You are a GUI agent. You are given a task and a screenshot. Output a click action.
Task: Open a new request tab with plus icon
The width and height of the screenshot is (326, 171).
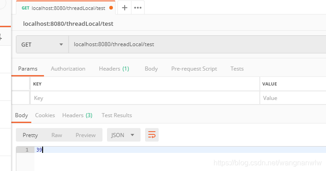tap(125, 8)
